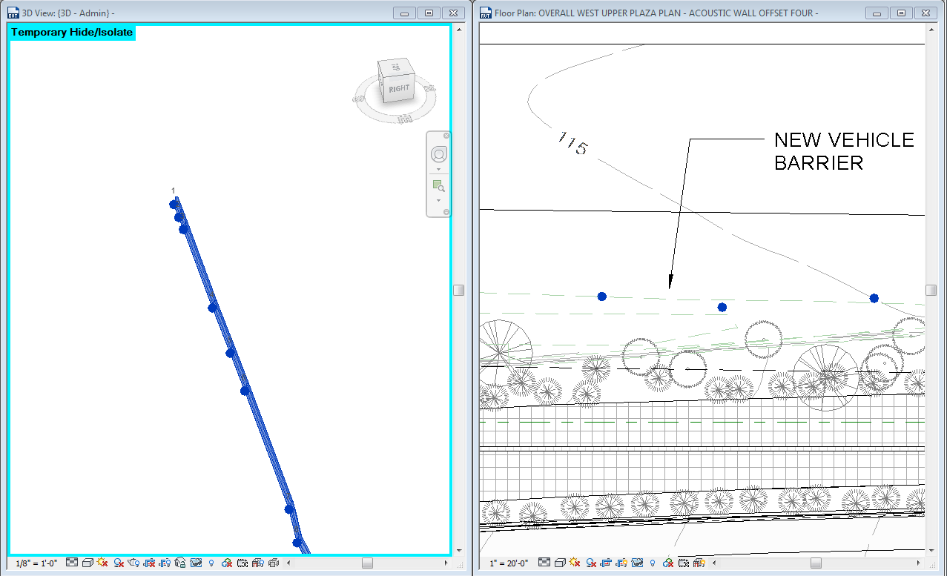Screen dimensions: 947x576
Task: Toggle Reveal Hidden Elements in the floor plan
Action: point(652,563)
